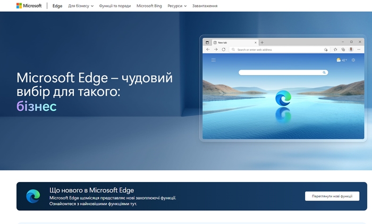Image resolution: width=372 pixels, height=224 pixels.
Task: Open the Завантаження page link
Action: coord(205,6)
